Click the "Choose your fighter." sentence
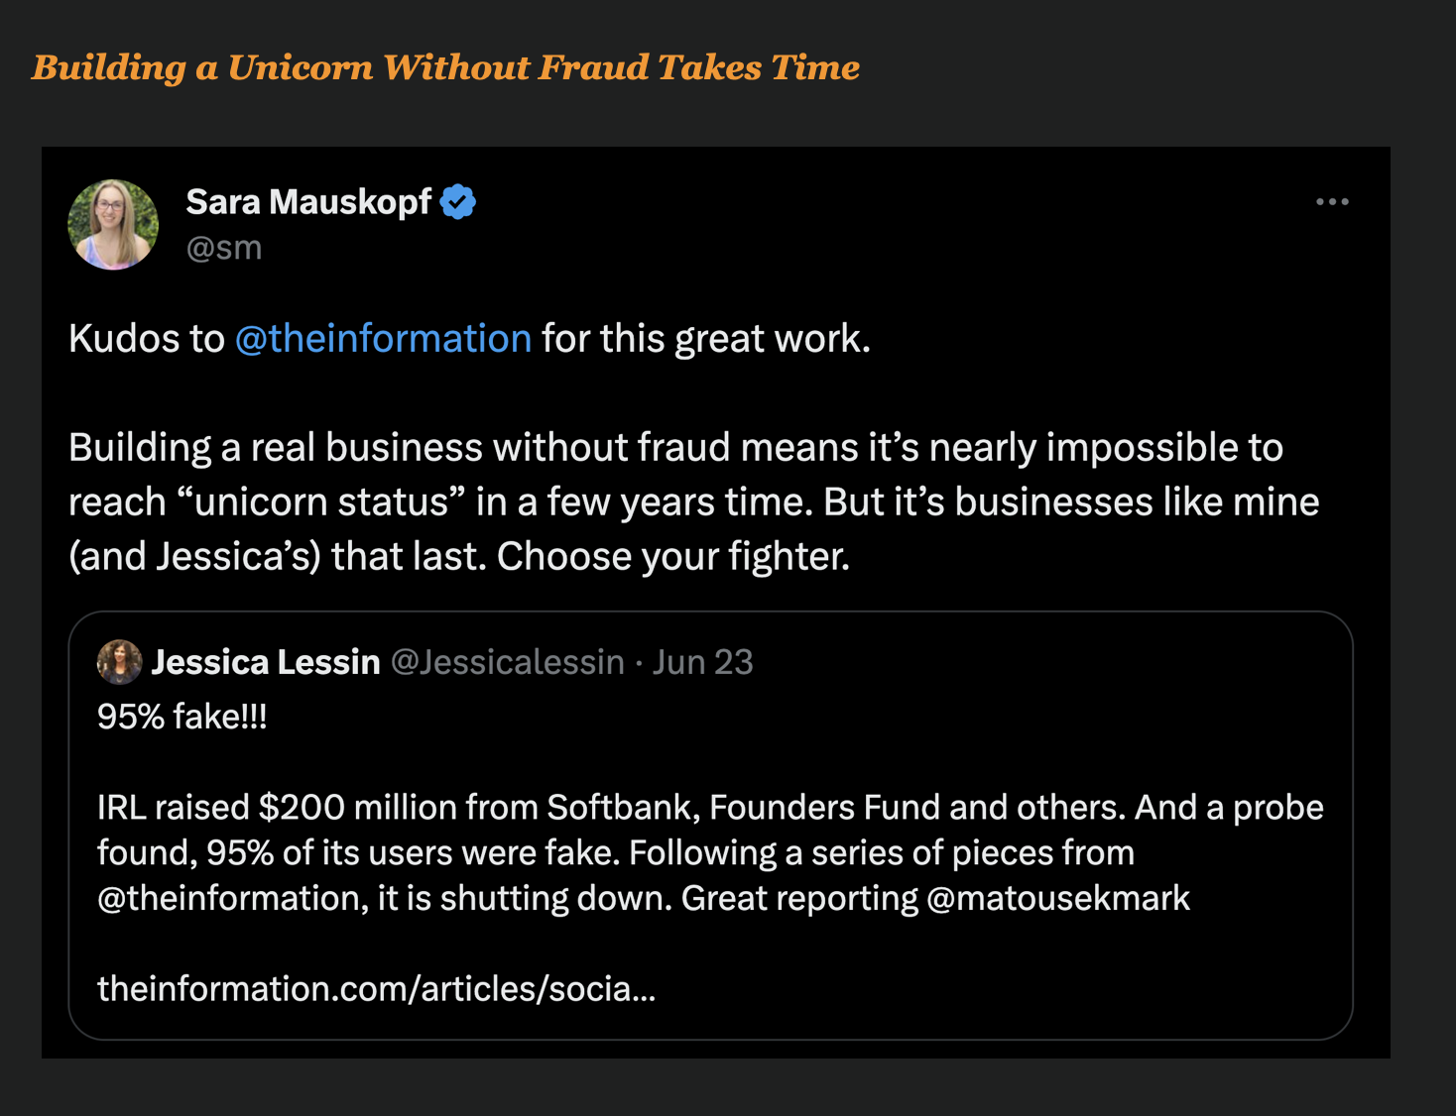Screen dimensions: 1456x1116 pyautogui.click(x=673, y=557)
